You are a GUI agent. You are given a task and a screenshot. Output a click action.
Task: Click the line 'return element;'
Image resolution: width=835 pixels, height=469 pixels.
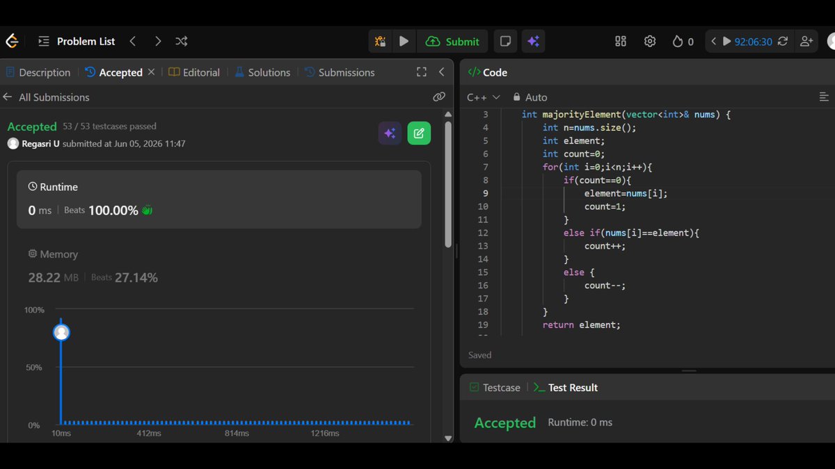pyautogui.click(x=582, y=324)
